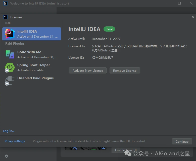Click Enable New UI in Welcome window
The height and width of the screenshot is (161, 196).
pyautogui.click(x=126, y=150)
